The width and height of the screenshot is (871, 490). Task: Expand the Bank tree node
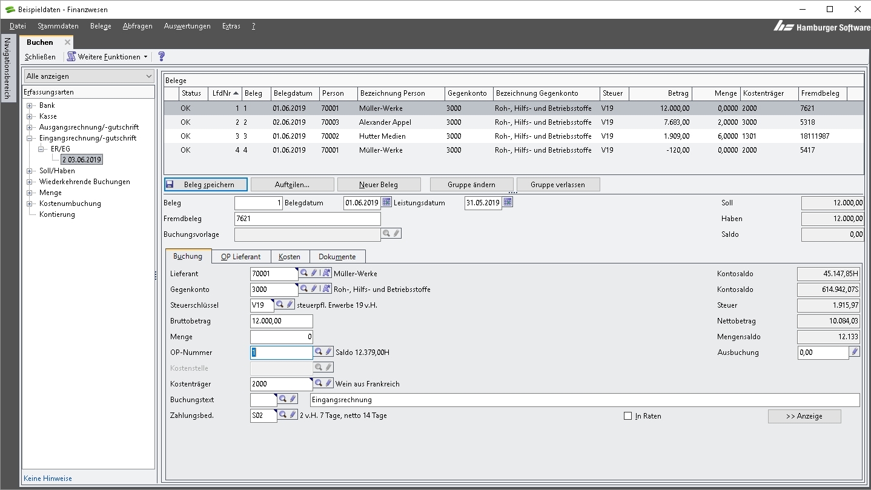coord(30,105)
